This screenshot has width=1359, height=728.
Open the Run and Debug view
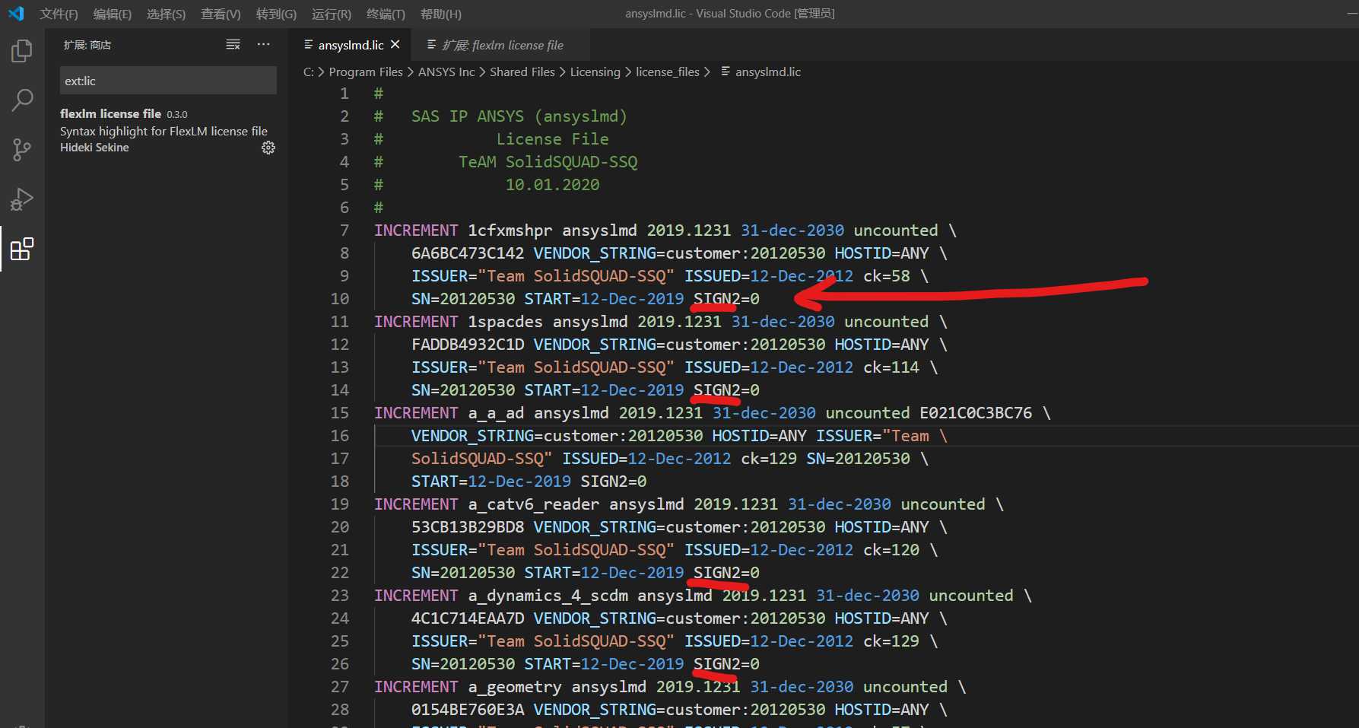pos(22,199)
